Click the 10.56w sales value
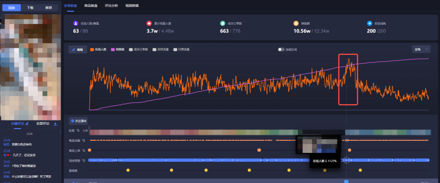440x183 pixels. click(302, 31)
